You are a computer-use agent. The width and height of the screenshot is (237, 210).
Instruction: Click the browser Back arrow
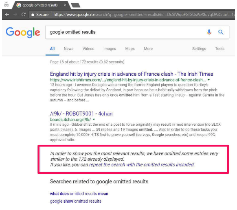click(x=7, y=15)
